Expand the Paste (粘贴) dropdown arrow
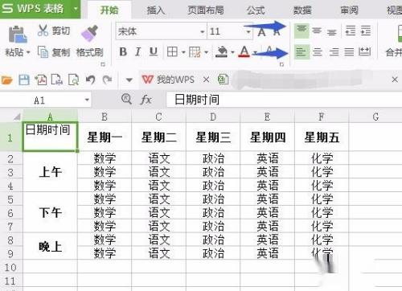The image size is (402, 291). [28, 52]
